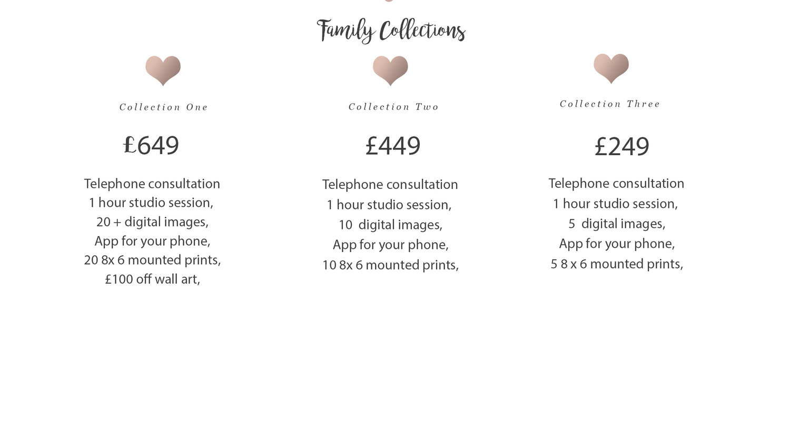Screen dimensions: 790x444
Task: Click '10 8x 6 mounted prints' text
Action: pos(390,265)
